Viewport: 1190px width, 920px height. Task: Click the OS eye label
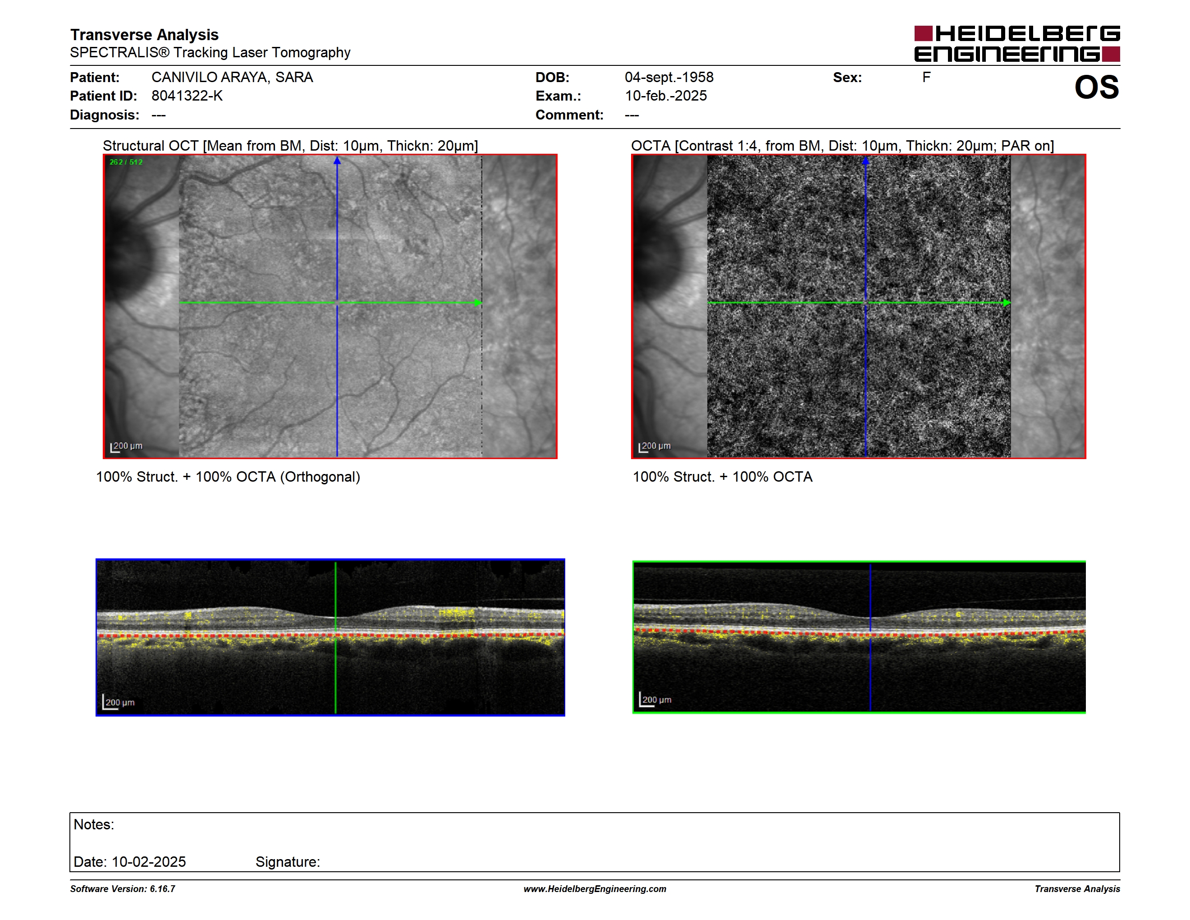tap(1096, 87)
